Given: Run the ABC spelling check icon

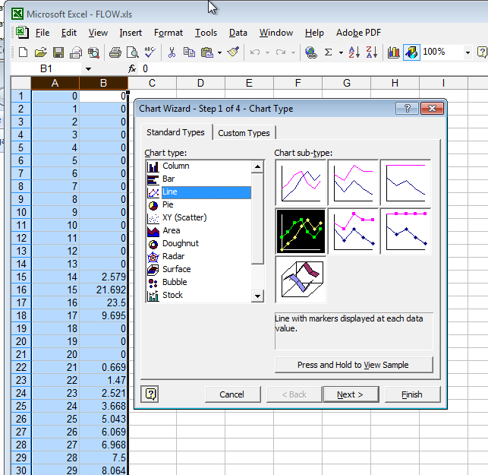Looking at the screenshot, I should point(150,52).
